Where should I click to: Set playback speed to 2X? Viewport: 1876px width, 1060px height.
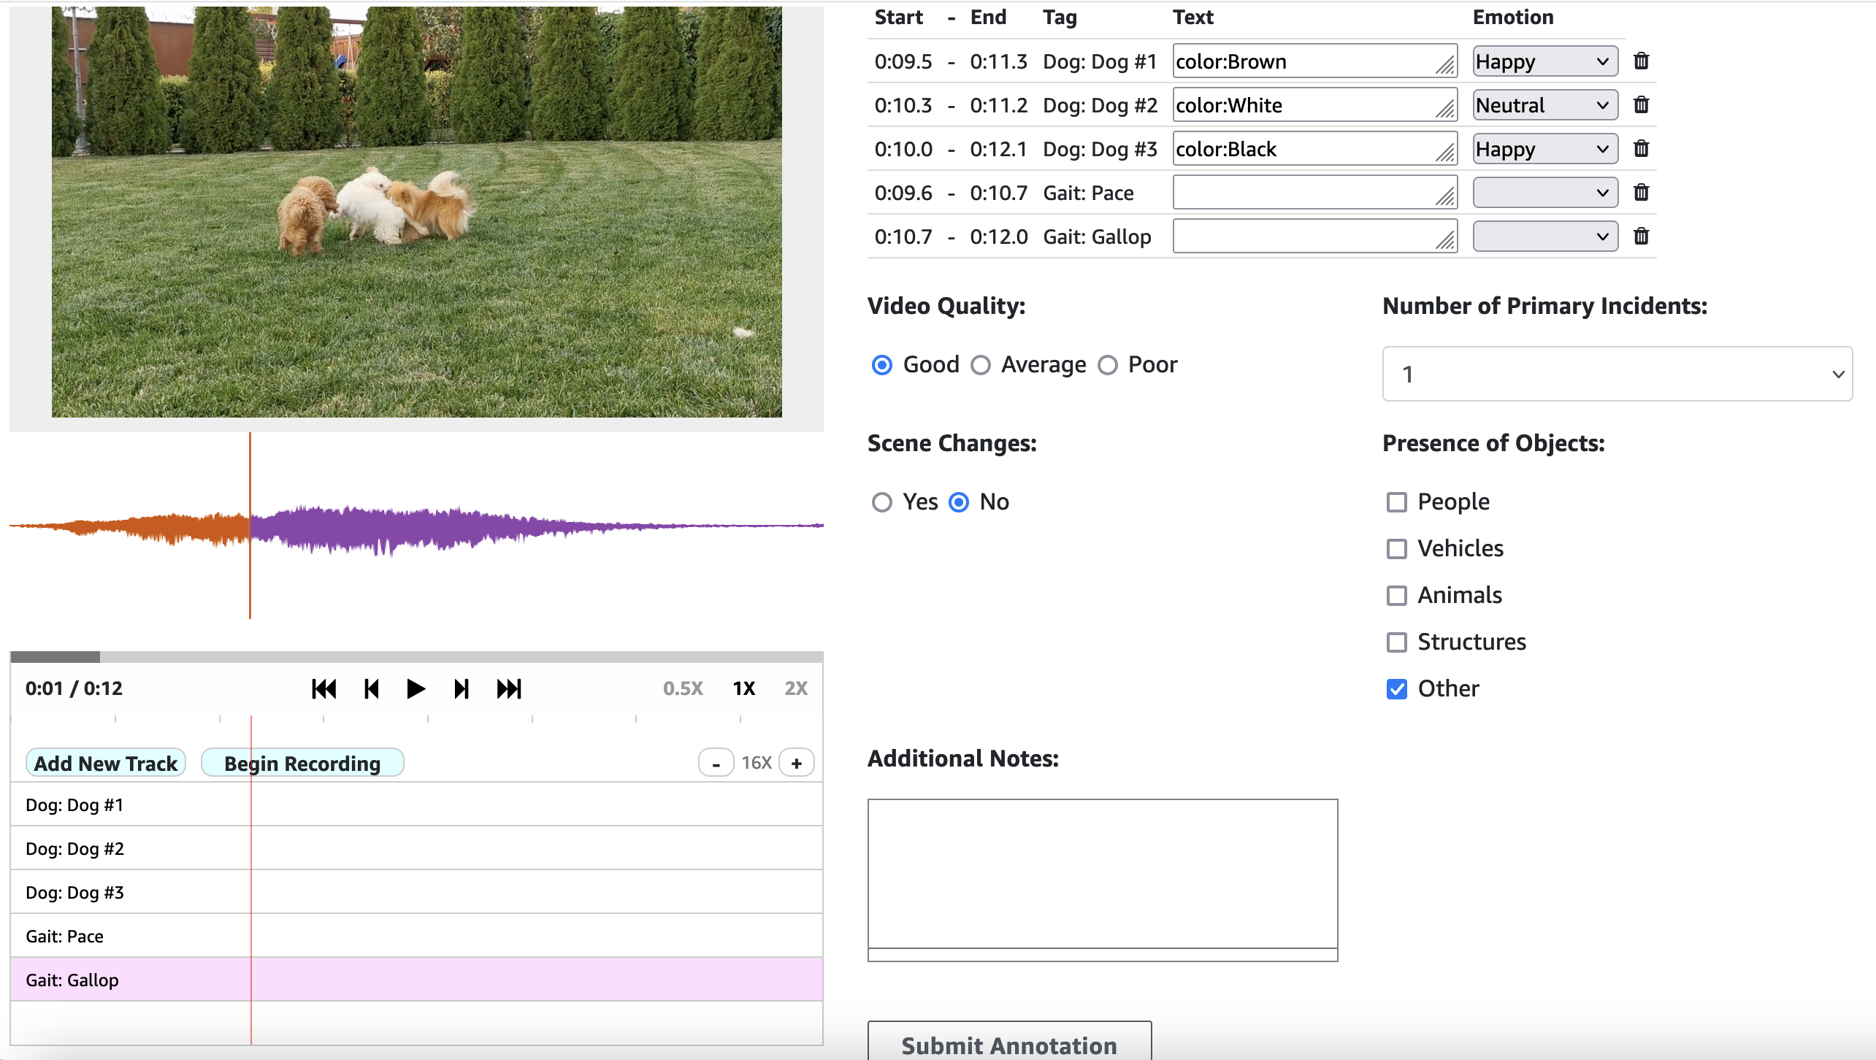pos(795,688)
